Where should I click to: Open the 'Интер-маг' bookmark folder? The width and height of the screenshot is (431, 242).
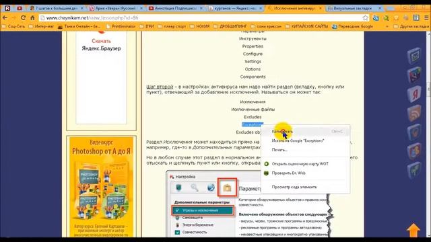coord(42,26)
